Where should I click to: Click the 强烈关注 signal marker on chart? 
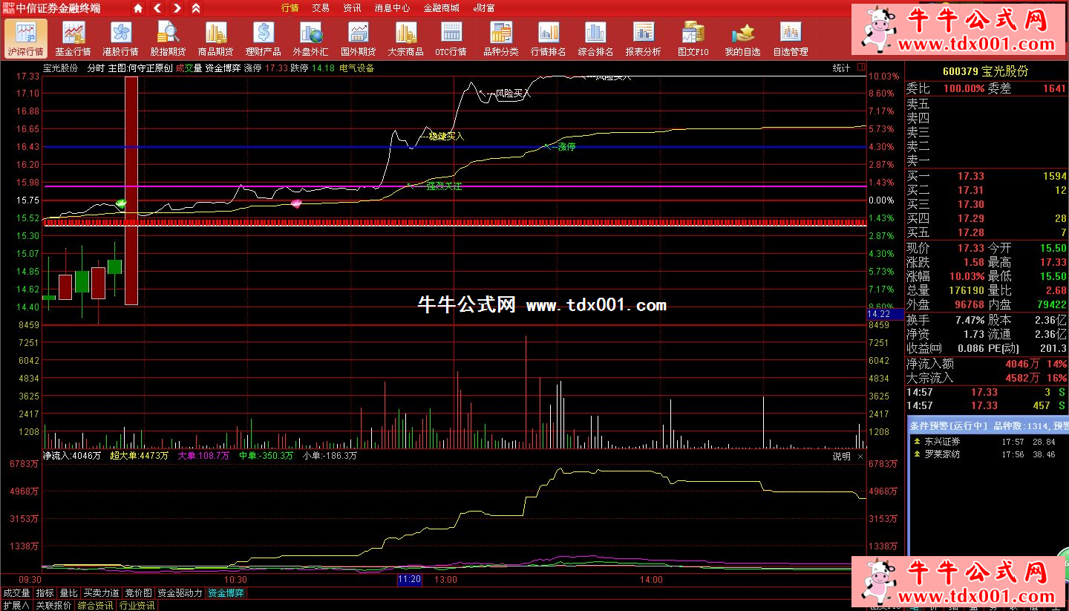(x=444, y=186)
